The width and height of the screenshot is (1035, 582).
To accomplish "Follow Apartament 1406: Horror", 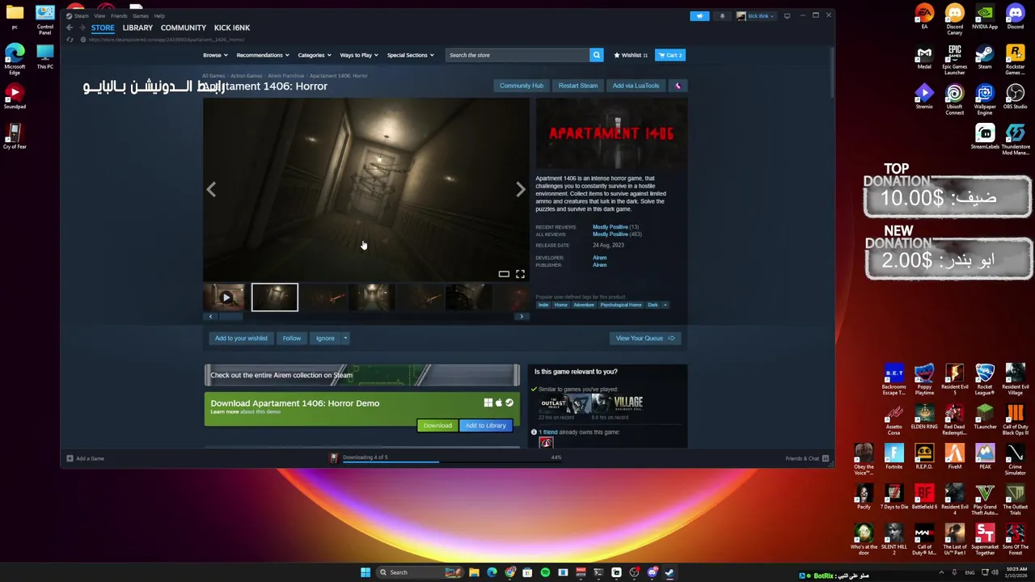I will [x=292, y=338].
